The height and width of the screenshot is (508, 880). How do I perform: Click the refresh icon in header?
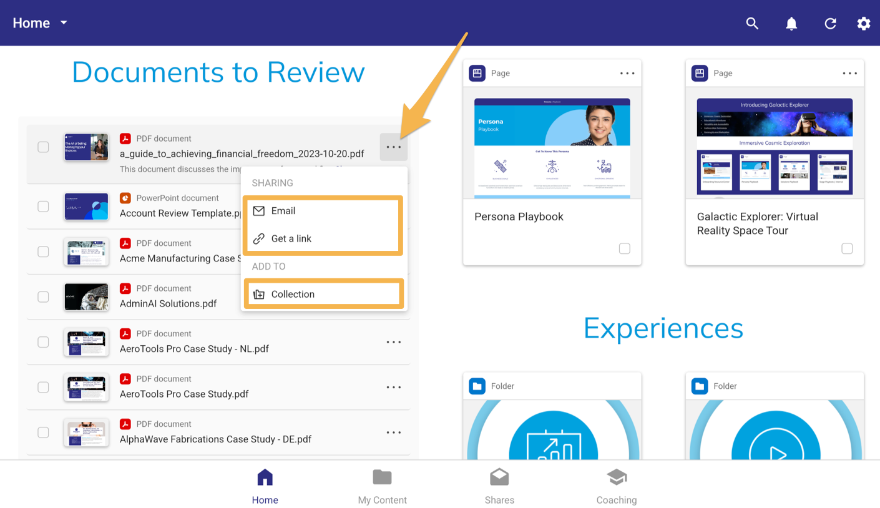pyautogui.click(x=830, y=24)
